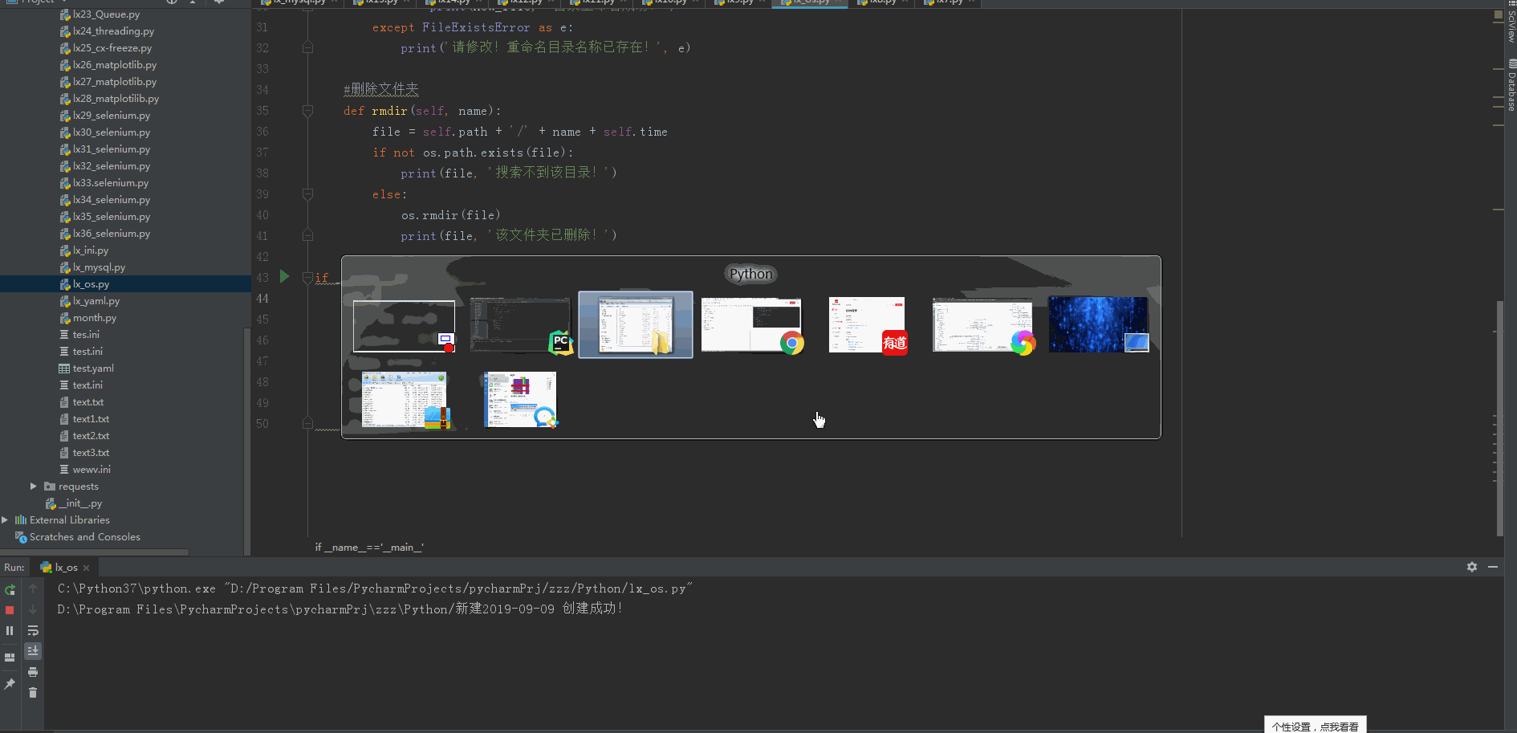Screen dimensions: 1517x733
Task: Toggle soft-wrap in the Run console
Action: pyautogui.click(x=33, y=631)
